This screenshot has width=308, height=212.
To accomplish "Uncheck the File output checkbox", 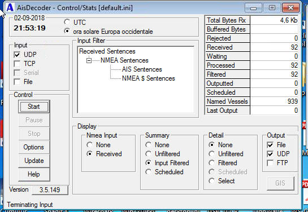I will tap(270, 145).
